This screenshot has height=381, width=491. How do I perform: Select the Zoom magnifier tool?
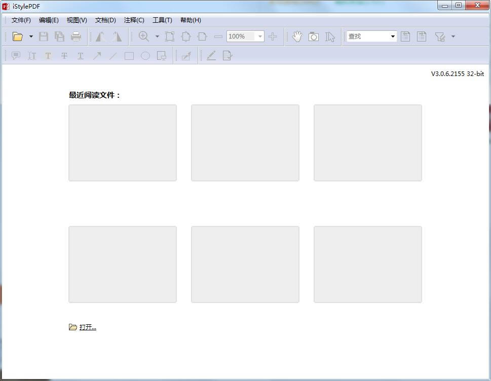(x=144, y=36)
